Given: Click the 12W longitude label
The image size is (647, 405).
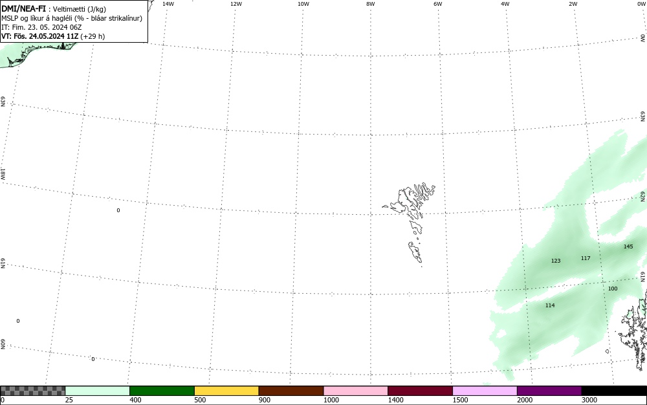Looking at the screenshot, I should tap(236, 4).
